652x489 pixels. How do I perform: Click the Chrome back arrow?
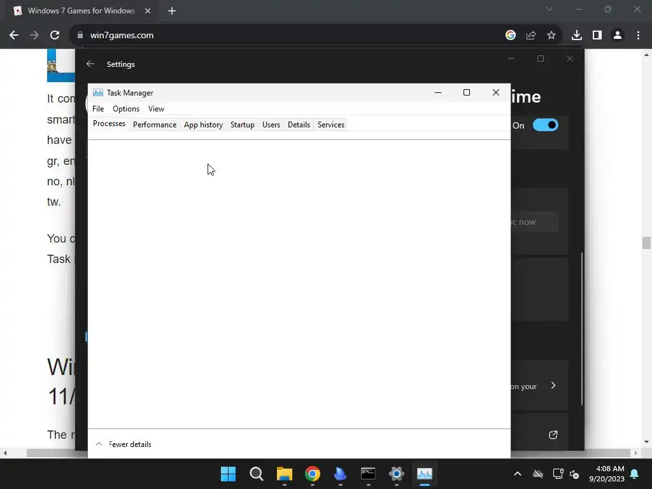[x=14, y=36]
